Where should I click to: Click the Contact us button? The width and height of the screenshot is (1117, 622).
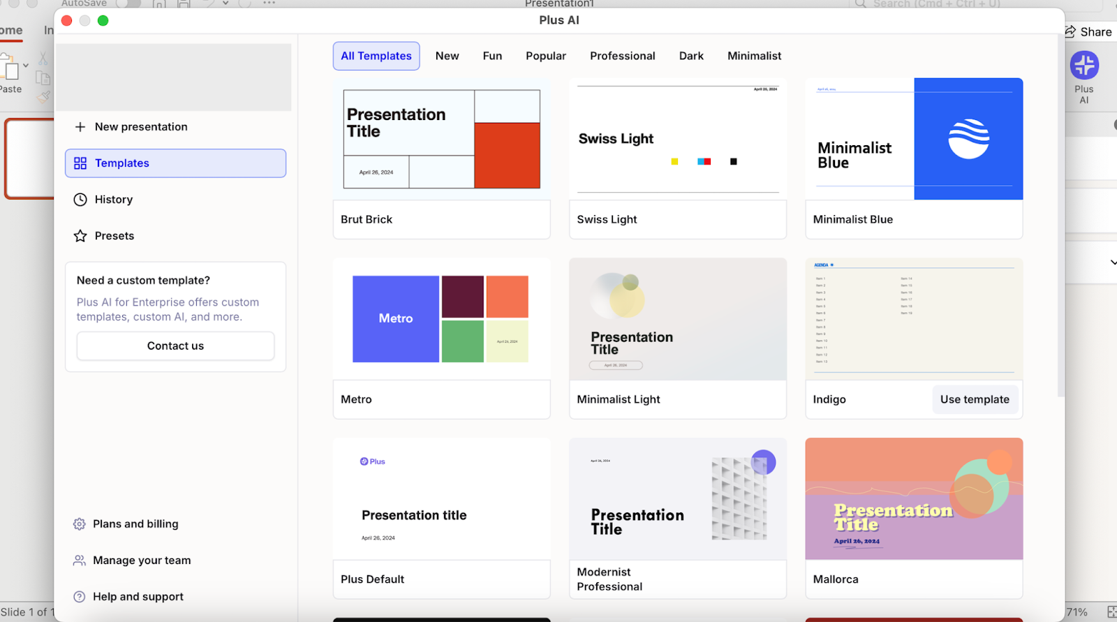pos(176,346)
